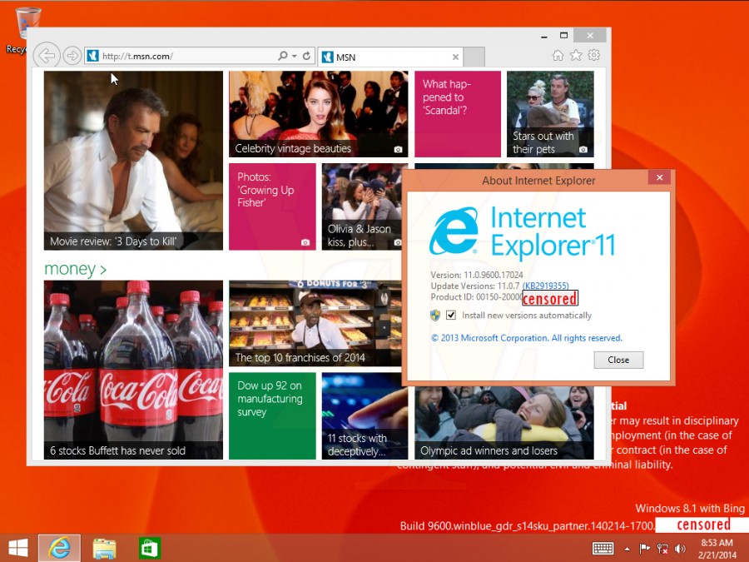
Task: Expand the money section heading
Action: 75,269
